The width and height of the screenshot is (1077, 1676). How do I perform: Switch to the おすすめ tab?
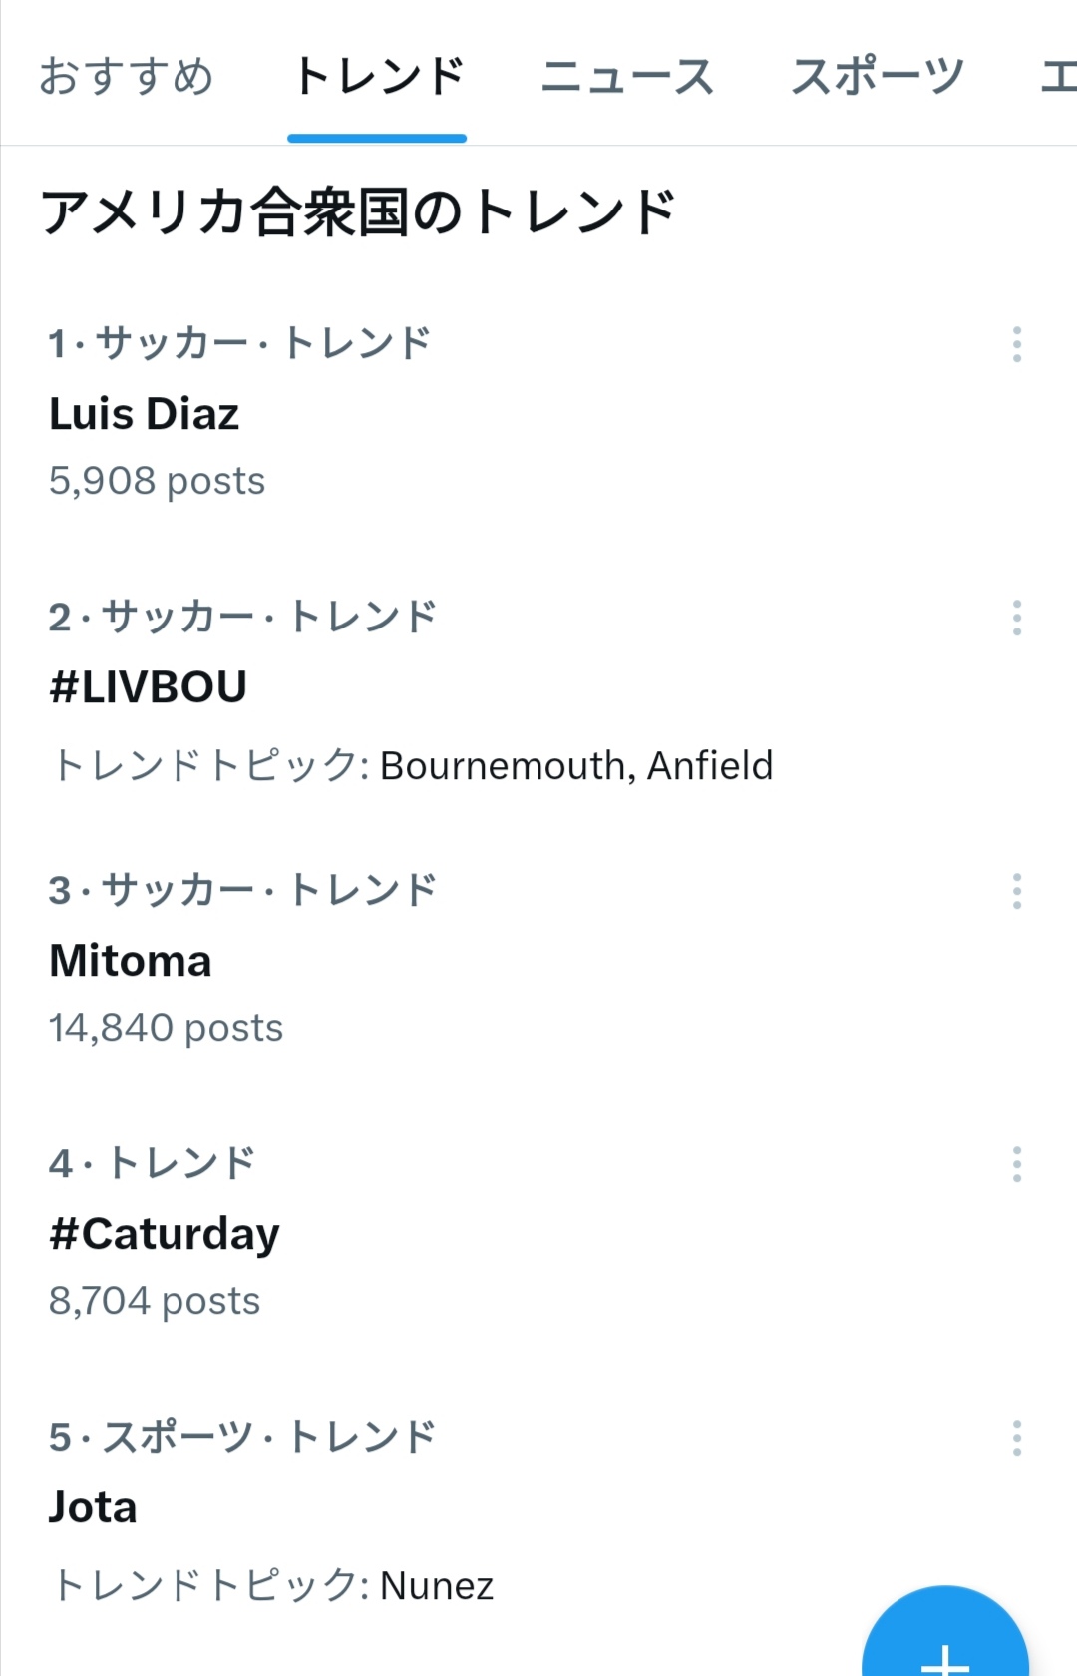(127, 77)
